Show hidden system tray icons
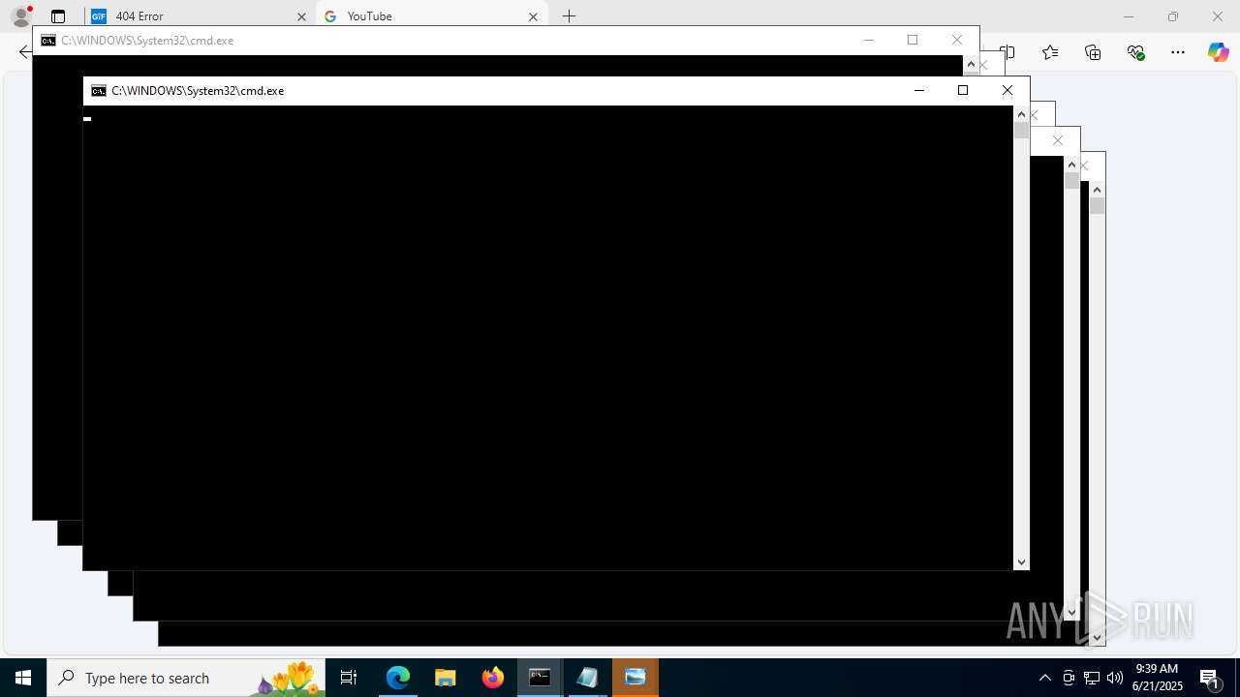The image size is (1240, 697). 1045,678
